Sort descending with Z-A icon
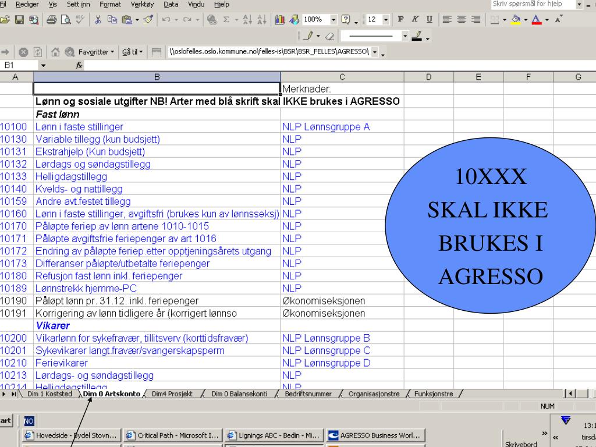Image resolution: width=596 pixels, height=447 pixels. [x=261, y=19]
